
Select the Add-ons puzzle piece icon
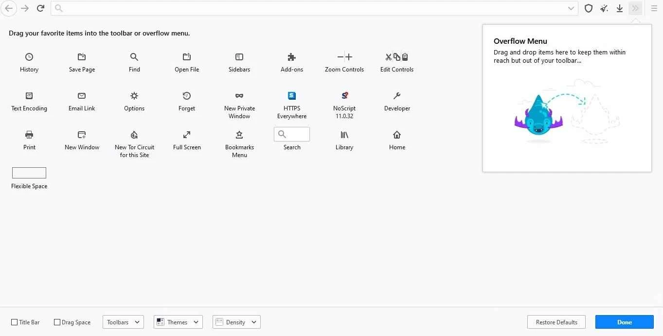pyautogui.click(x=292, y=57)
